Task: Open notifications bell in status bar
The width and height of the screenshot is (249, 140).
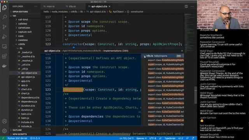Action: tap(193, 138)
